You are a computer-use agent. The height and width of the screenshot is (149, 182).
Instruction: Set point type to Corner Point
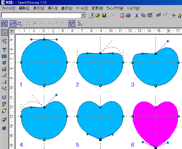click(x=50, y=24)
